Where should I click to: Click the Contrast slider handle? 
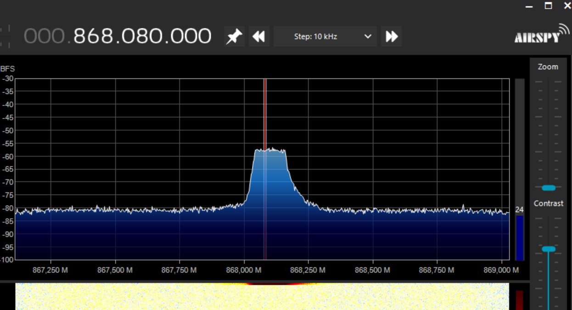(548, 249)
